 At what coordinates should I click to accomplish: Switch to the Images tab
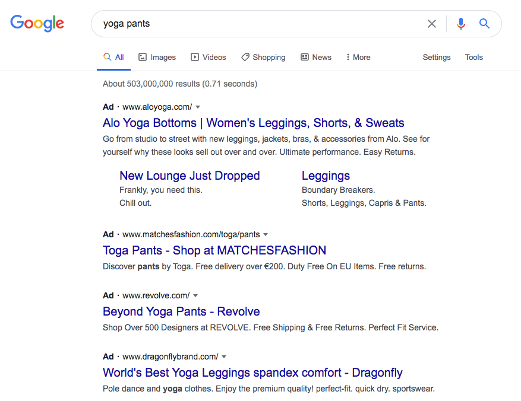pos(157,57)
